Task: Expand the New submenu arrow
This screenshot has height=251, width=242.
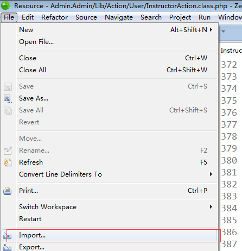Action: 211,30
